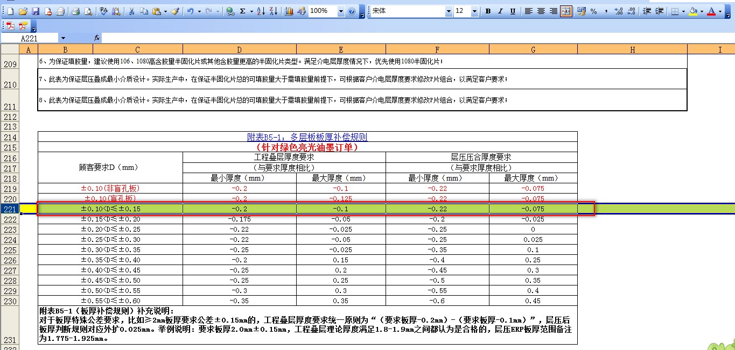735x350 pixels.
Task: Toggle Merge and Center
Action: coord(566,11)
